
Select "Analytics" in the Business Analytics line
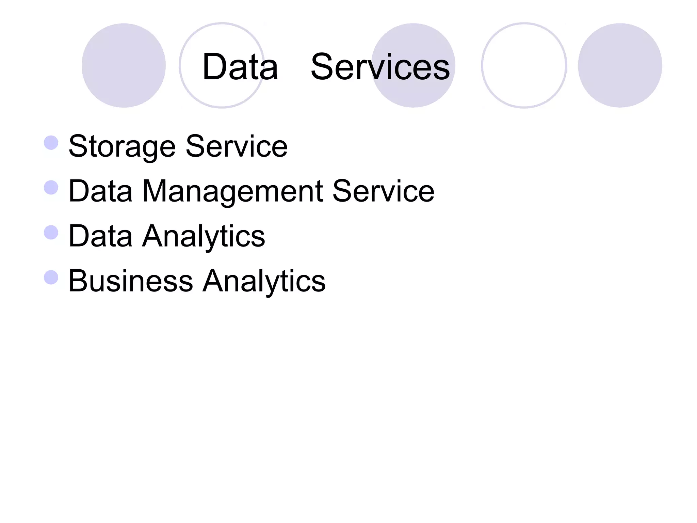click(x=264, y=281)
